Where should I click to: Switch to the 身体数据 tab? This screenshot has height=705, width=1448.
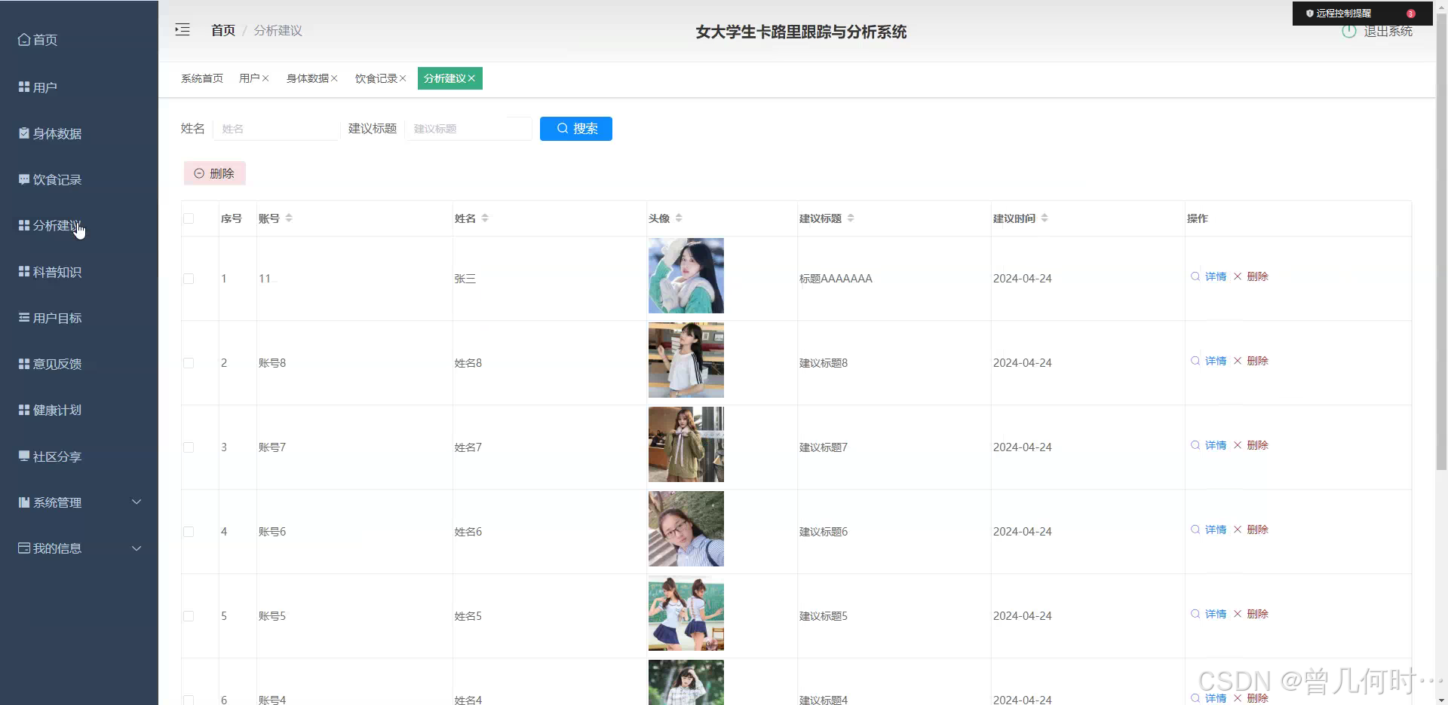click(308, 78)
